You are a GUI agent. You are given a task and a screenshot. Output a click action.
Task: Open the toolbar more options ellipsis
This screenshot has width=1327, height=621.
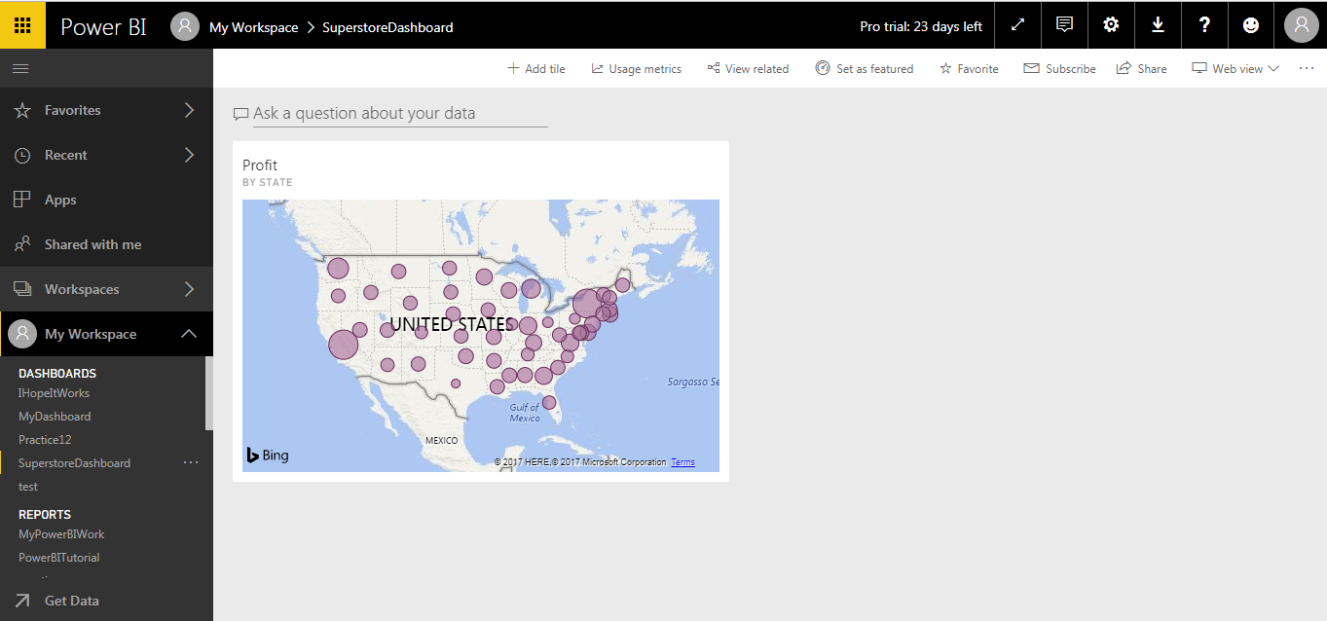point(1306,68)
